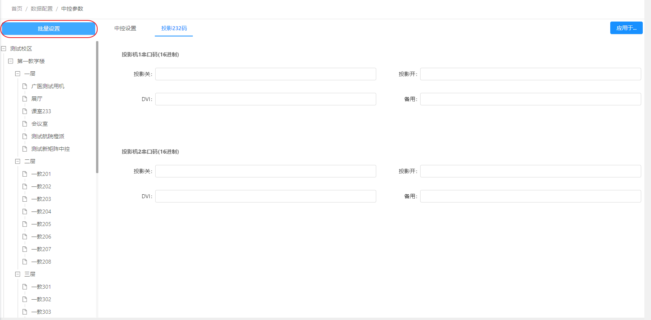Viewport: 651px width, 320px height.
Task: Open the 首页 breadcrumb link
Action: (17, 9)
